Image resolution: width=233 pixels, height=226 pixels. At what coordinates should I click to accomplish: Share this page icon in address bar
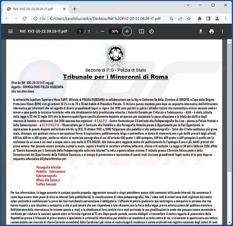180,19
